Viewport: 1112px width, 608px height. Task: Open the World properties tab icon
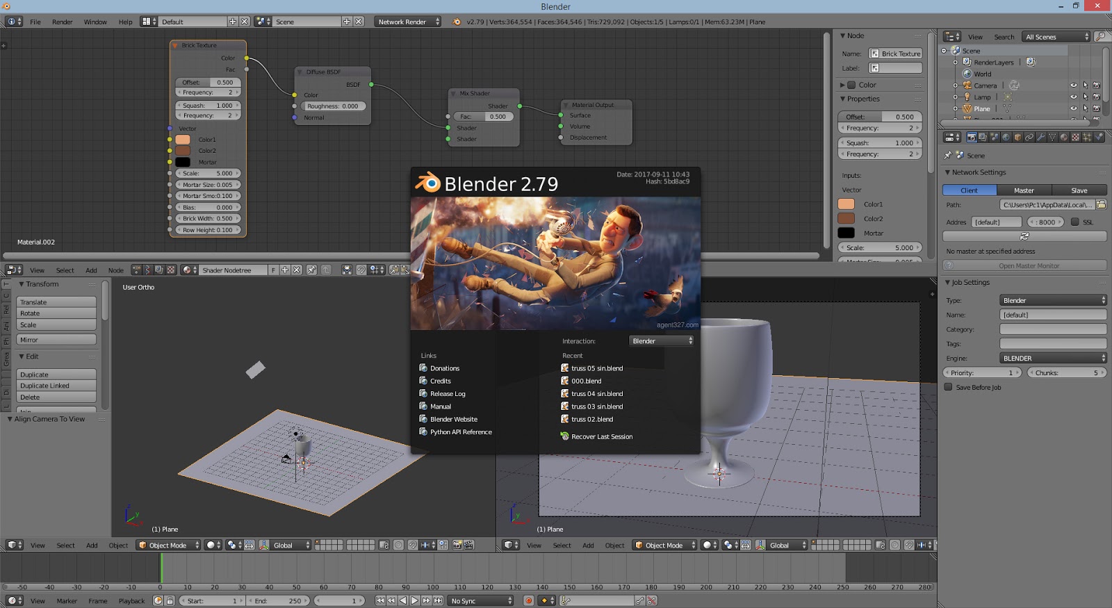point(1006,138)
